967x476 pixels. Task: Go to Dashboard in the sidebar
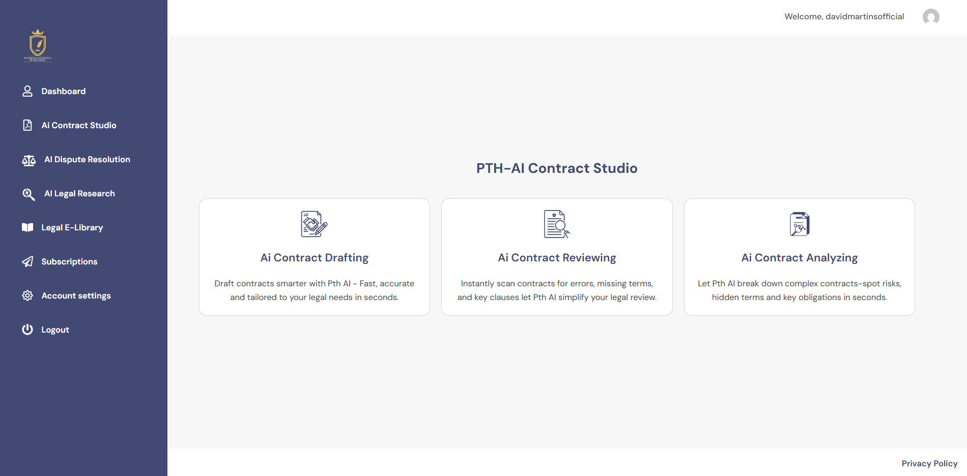point(64,92)
